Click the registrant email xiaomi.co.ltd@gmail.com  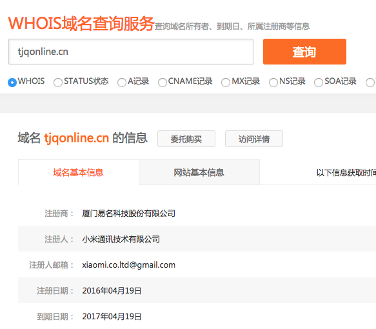(129, 265)
